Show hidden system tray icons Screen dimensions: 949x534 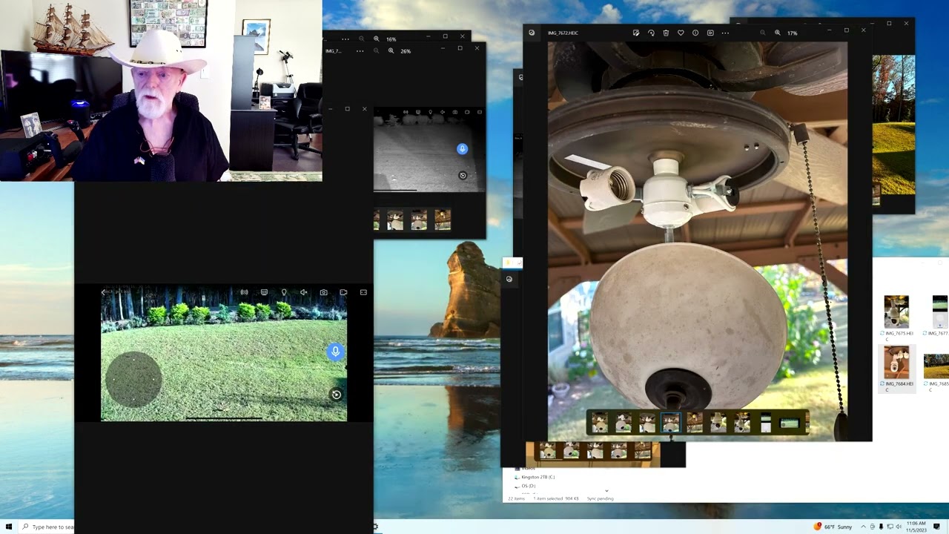click(863, 527)
